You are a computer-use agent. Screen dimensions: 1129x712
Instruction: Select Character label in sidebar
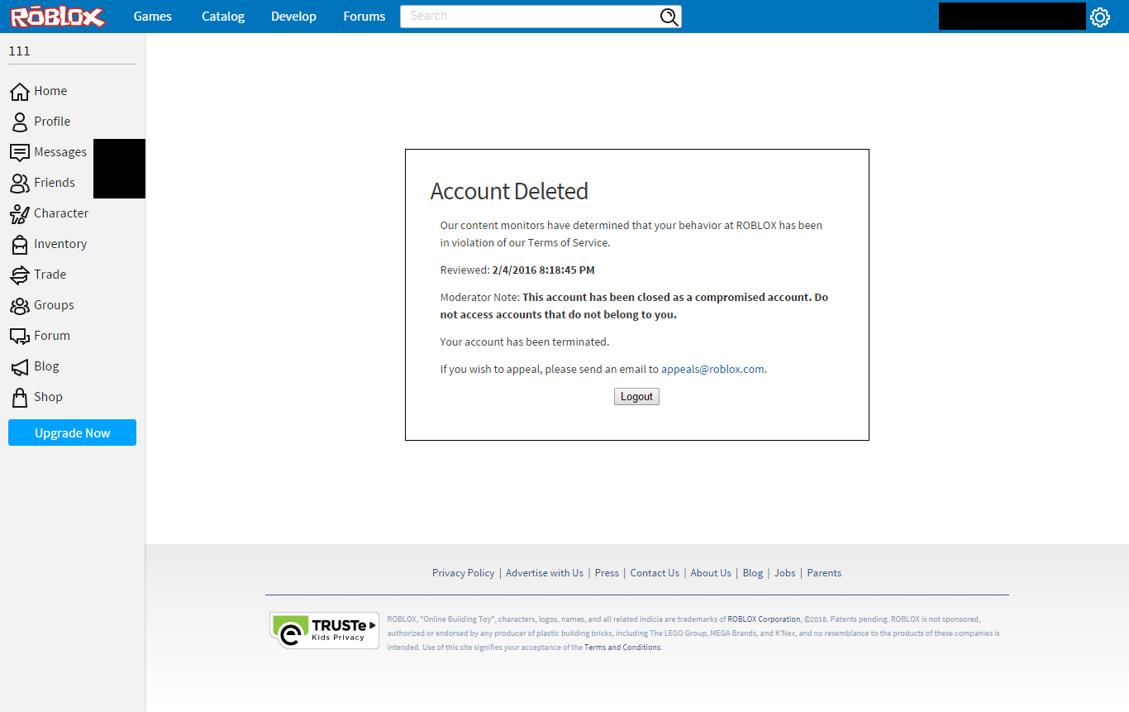[x=61, y=213]
